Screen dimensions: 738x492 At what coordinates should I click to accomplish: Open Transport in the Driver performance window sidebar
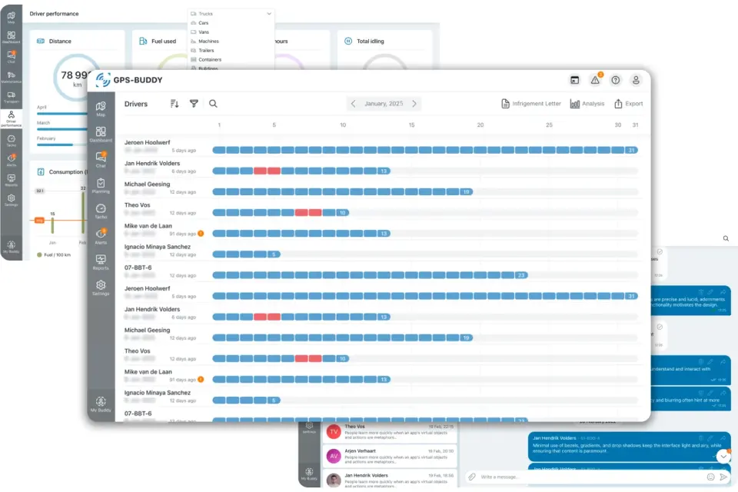[12, 98]
